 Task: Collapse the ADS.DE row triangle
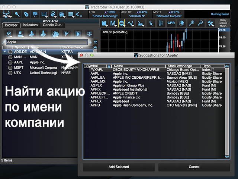pos(5,52)
